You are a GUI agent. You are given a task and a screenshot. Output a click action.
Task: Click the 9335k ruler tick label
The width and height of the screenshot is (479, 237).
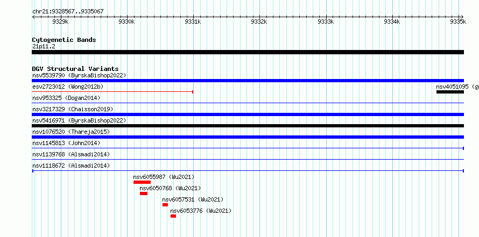coord(459,21)
